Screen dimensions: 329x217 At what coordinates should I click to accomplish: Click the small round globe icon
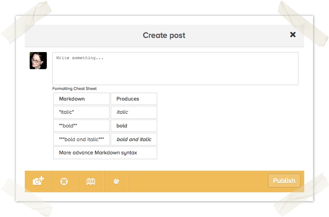tap(116, 181)
